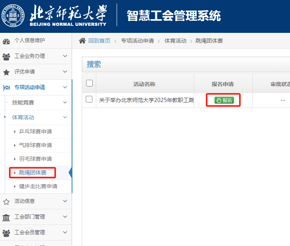The height and width of the screenshot is (246, 290).
Task: Select 技能竞赛 submenu
Action: point(38,102)
